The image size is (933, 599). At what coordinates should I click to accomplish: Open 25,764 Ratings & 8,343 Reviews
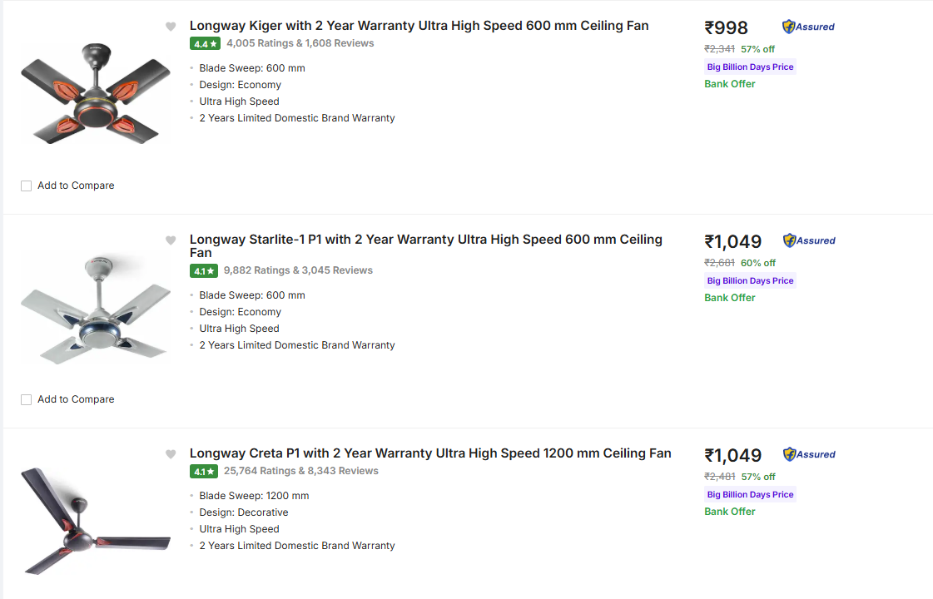(300, 471)
